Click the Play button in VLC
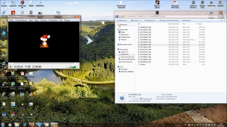The width and height of the screenshot is (227, 127). (10, 67)
